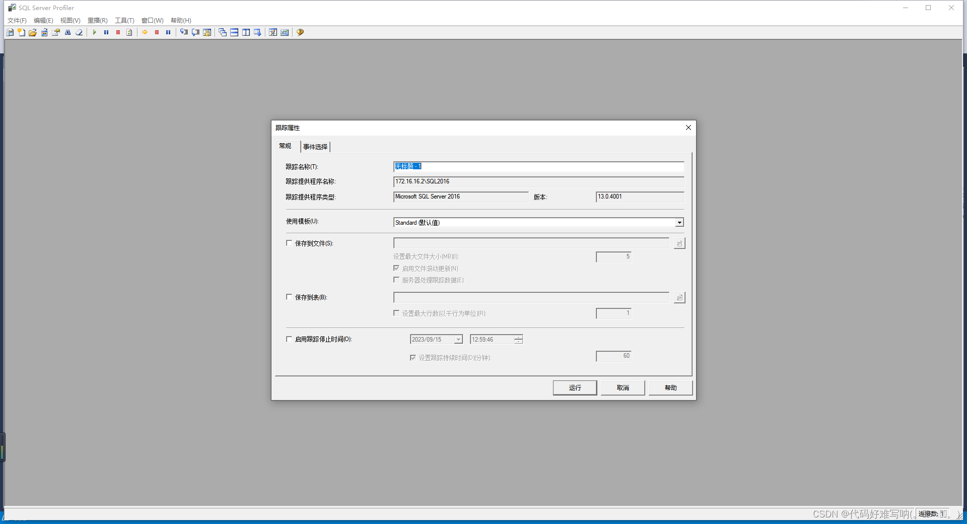The width and height of the screenshot is (967, 524).
Task: Click the 运行 button
Action: tap(575, 387)
